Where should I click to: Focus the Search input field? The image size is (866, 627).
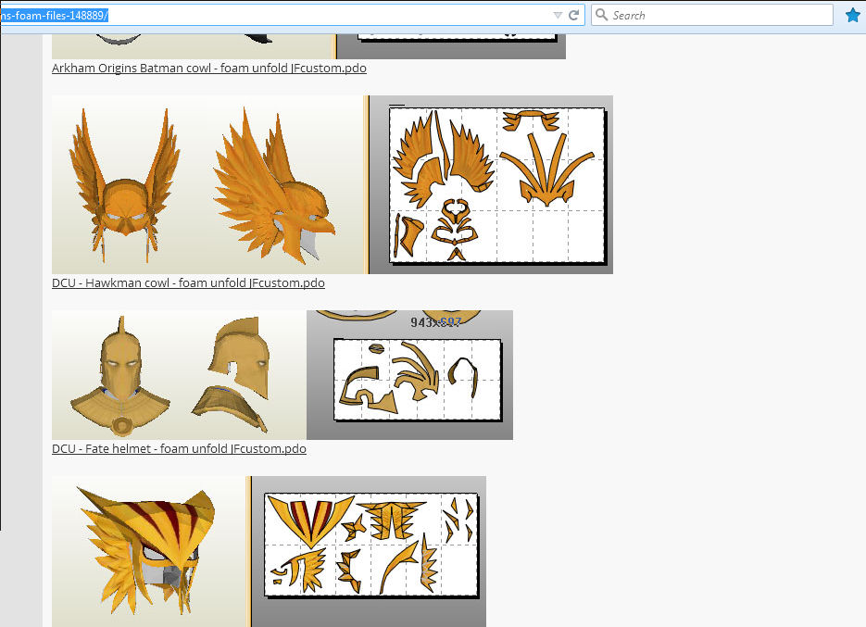[x=712, y=15]
